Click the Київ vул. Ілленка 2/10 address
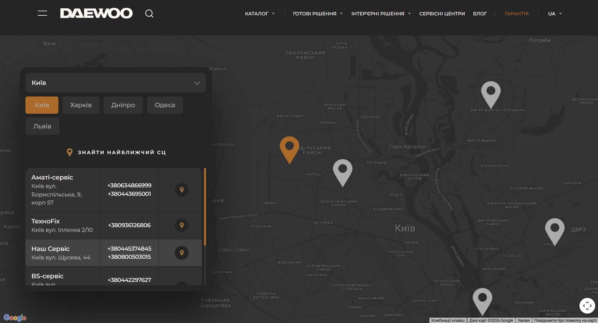This screenshot has height=323, width=598. pos(62,230)
